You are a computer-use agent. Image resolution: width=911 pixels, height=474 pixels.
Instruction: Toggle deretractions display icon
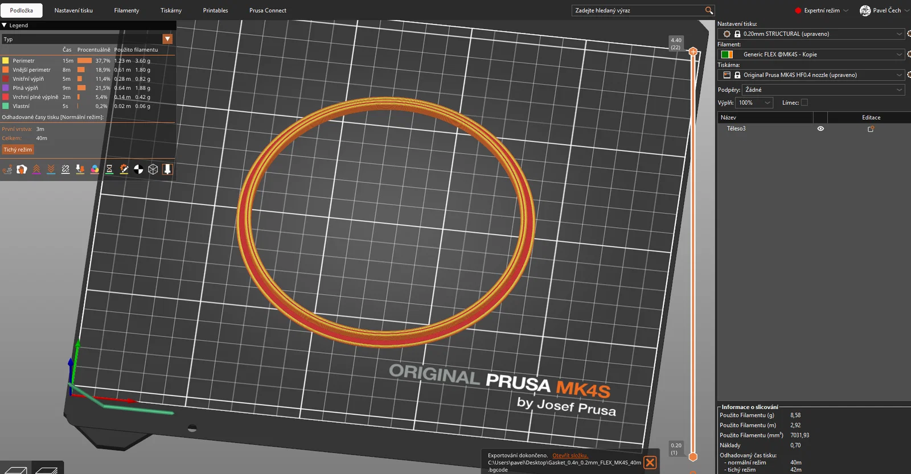[x=51, y=170]
